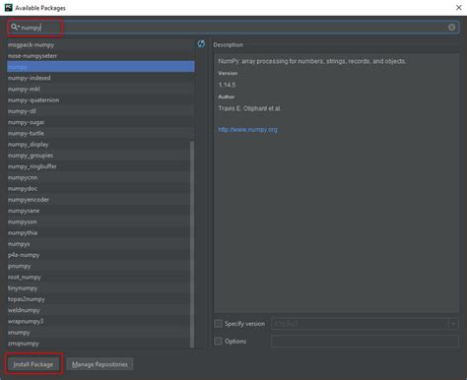This screenshot has height=380, width=467.
Task: Click the search magnifier icon
Action: (15, 27)
